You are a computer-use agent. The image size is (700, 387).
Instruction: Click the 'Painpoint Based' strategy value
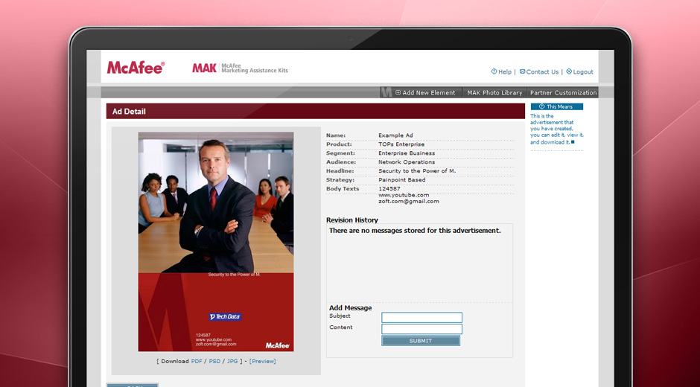[x=402, y=180]
